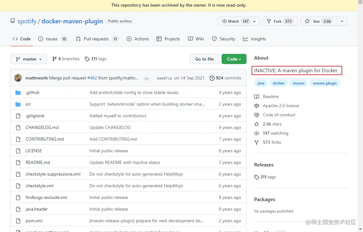The height and width of the screenshot is (232, 363).
Task: Star the repository
Action: (x=318, y=21)
